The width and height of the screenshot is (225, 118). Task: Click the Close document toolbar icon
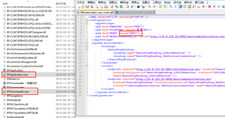point(97,6)
